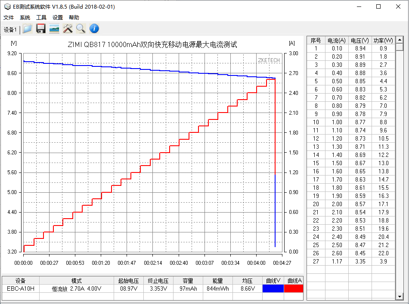This screenshot has width=409, height=304.
Task: Select voltage 8.77 in row 10
Action: (x=360, y=122)
